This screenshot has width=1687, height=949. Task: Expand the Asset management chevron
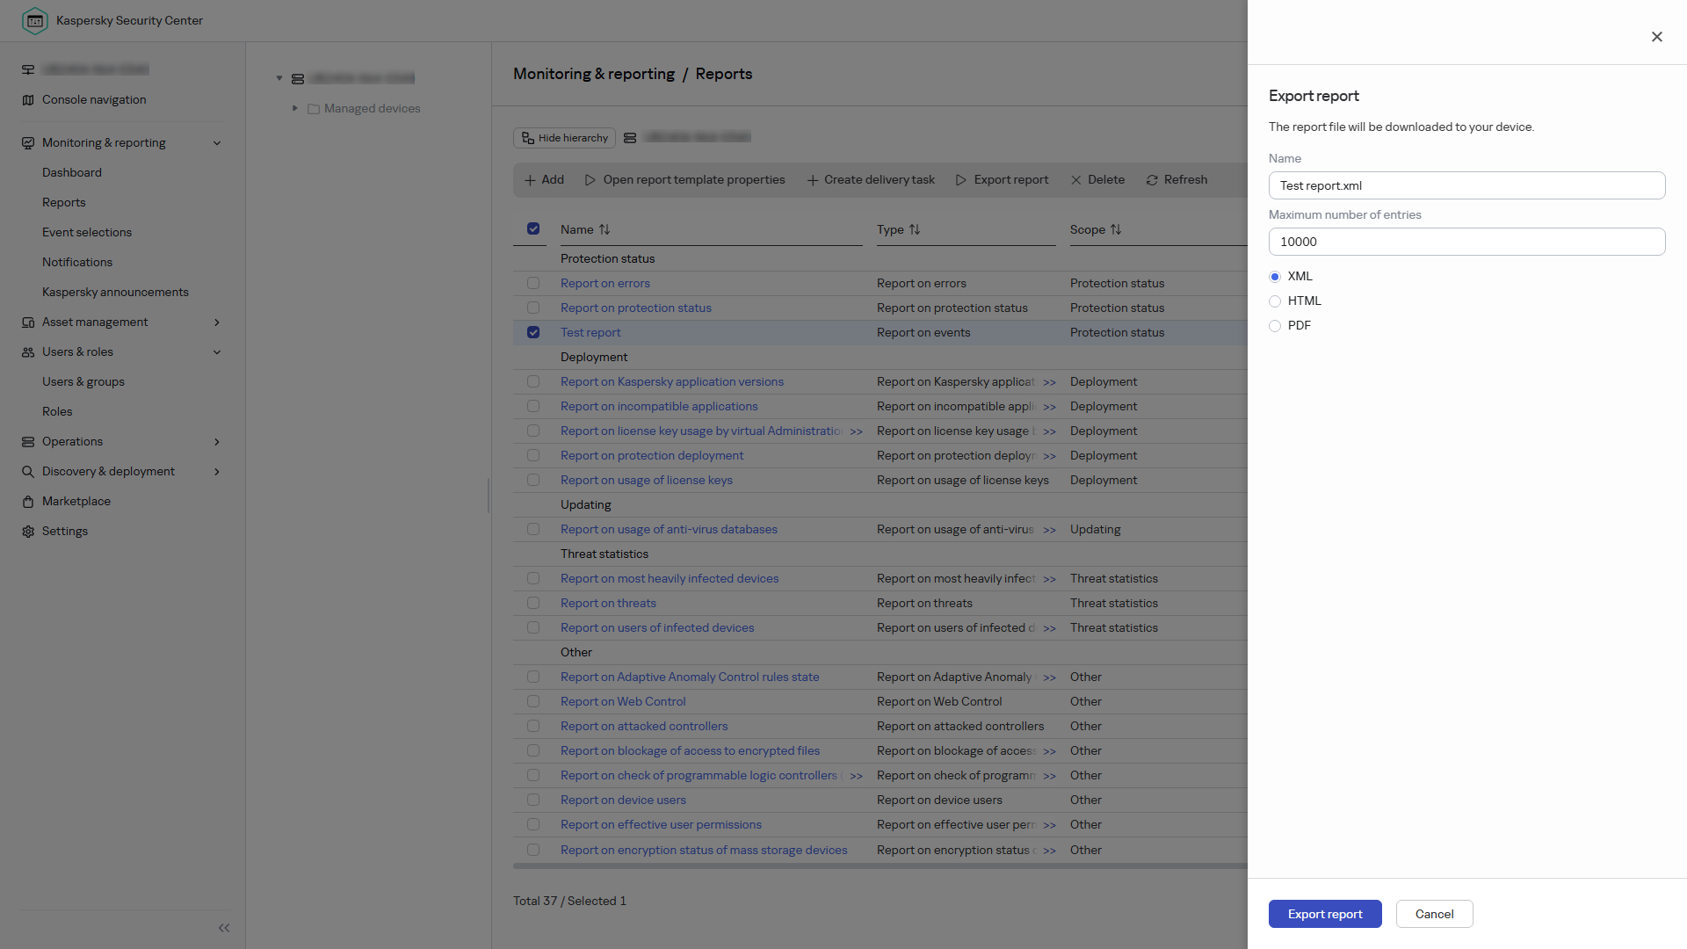217,322
